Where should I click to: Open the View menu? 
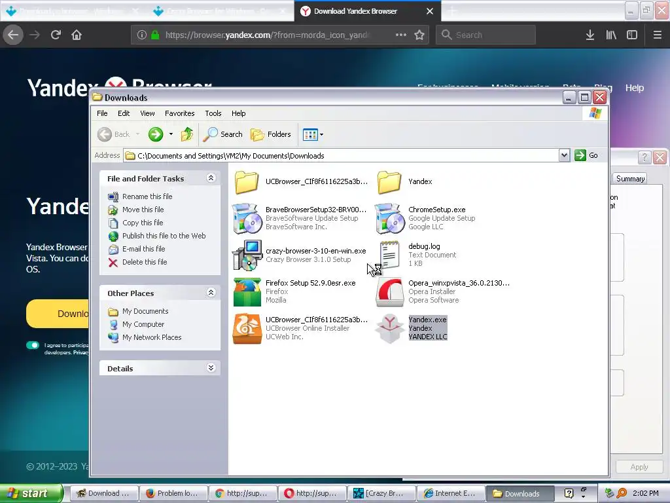[147, 113]
